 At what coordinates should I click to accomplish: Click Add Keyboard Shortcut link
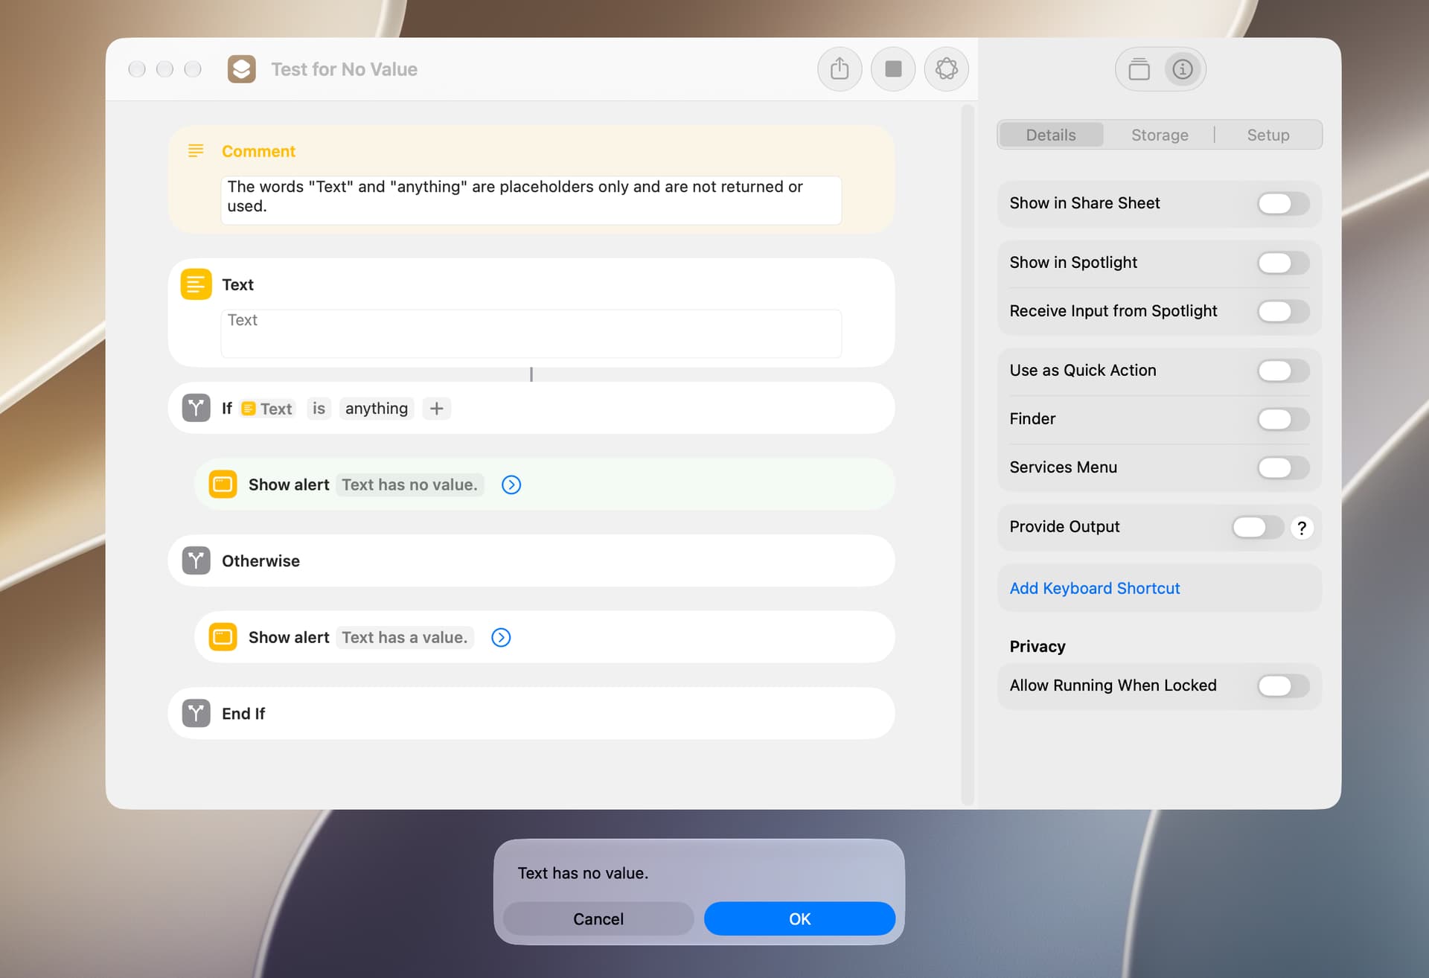[1094, 588]
